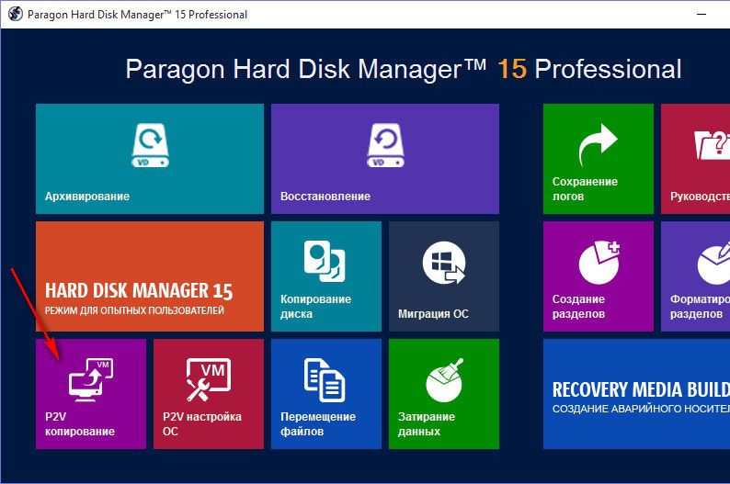Click the 'Затирание данных' caption text
The height and width of the screenshot is (484, 730).
(x=426, y=424)
